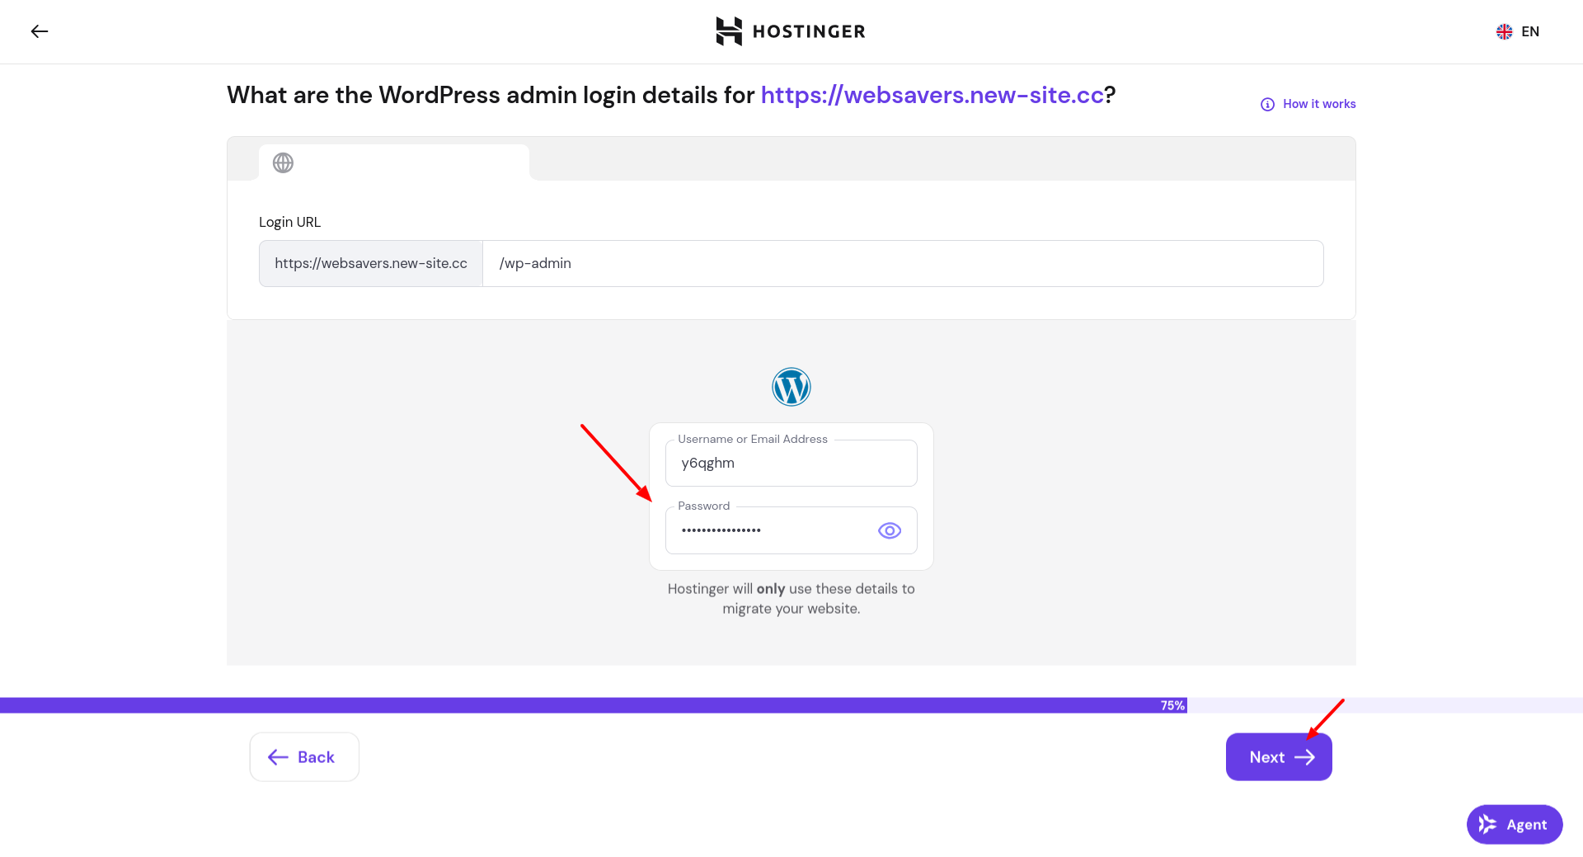The width and height of the screenshot is (1583, 857).
Task: Click the Login URL label
Action: tap(289, 222)
